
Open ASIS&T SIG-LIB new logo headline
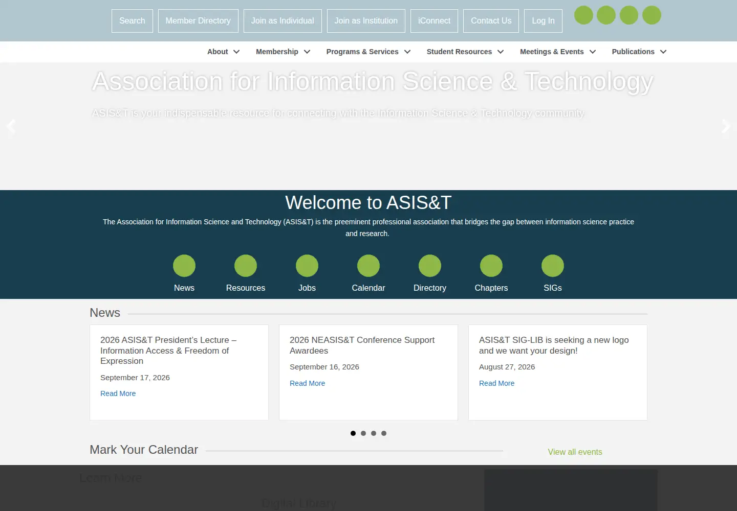pos(554,345)
